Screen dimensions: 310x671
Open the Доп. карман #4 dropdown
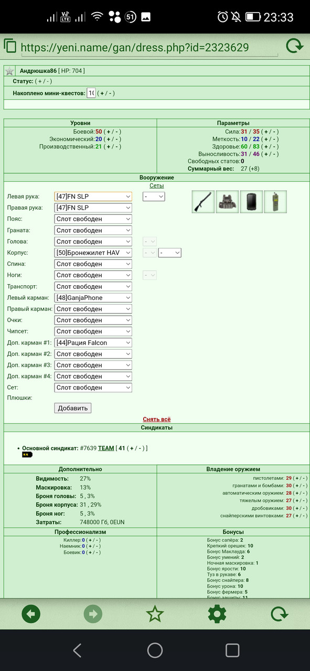click(93, 376)
